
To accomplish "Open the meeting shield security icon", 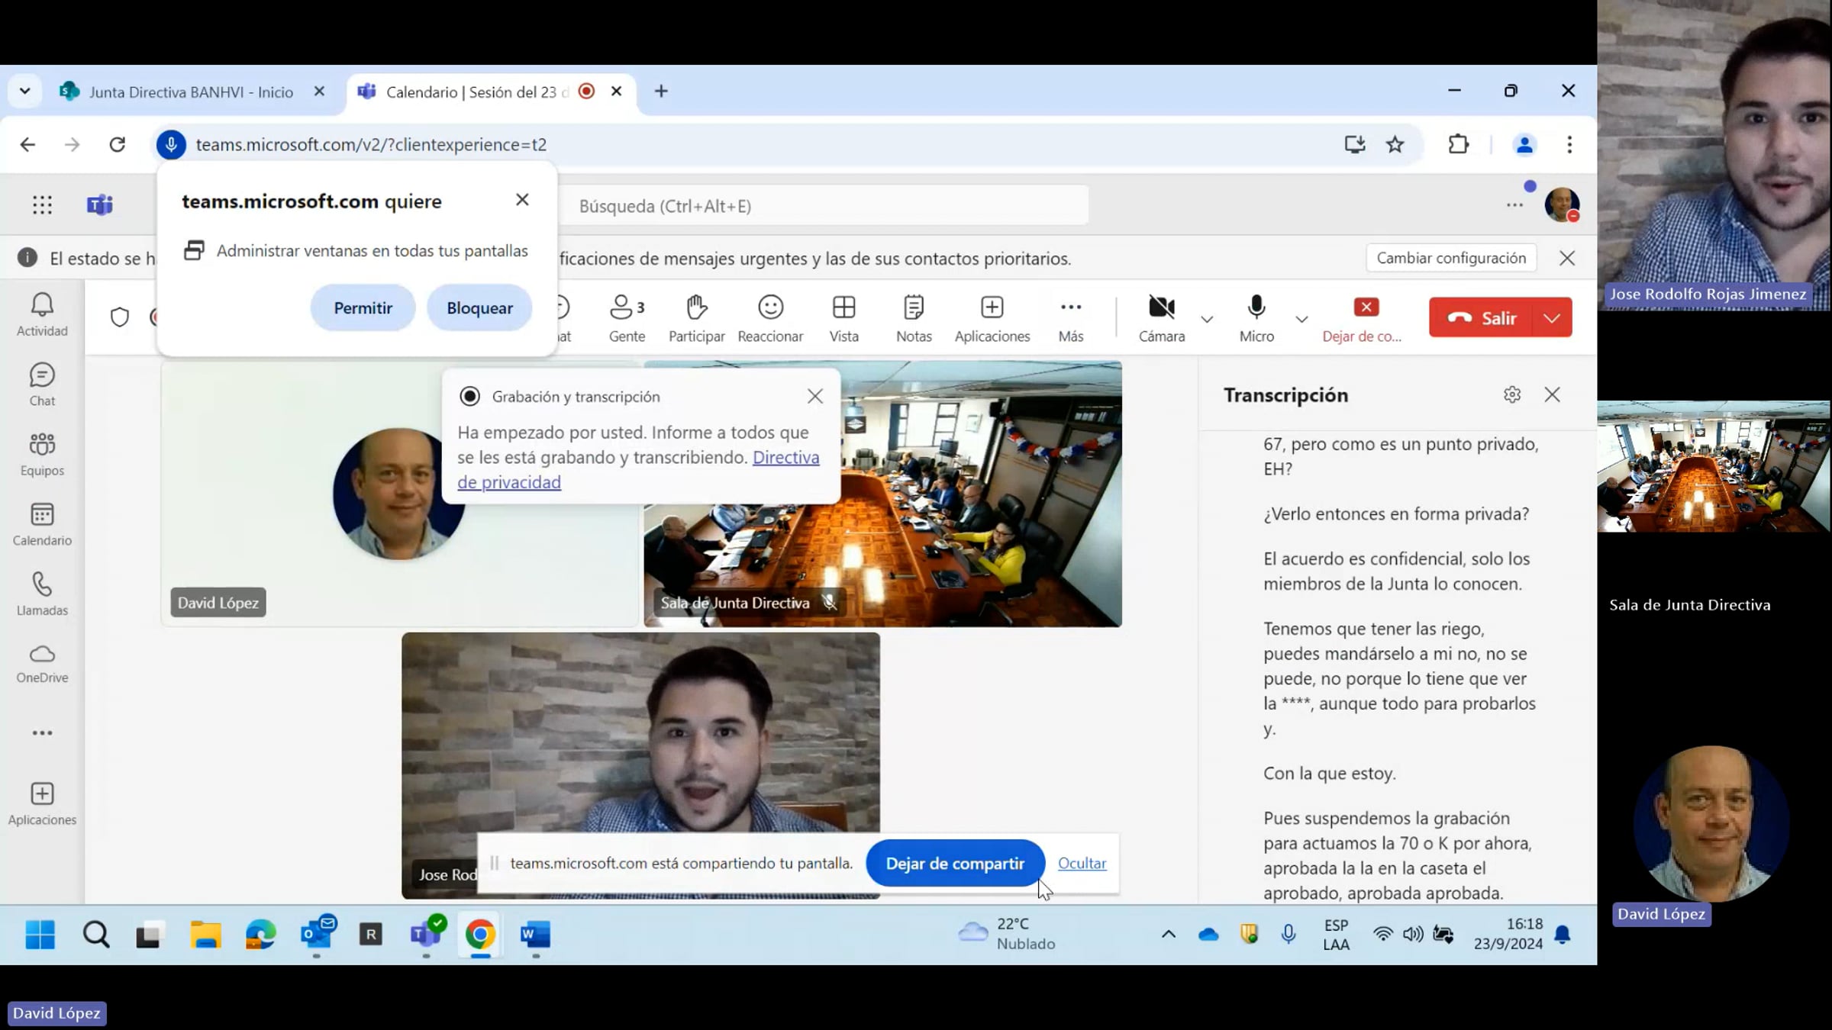I will pyautogui.click(x=120, y=317).
